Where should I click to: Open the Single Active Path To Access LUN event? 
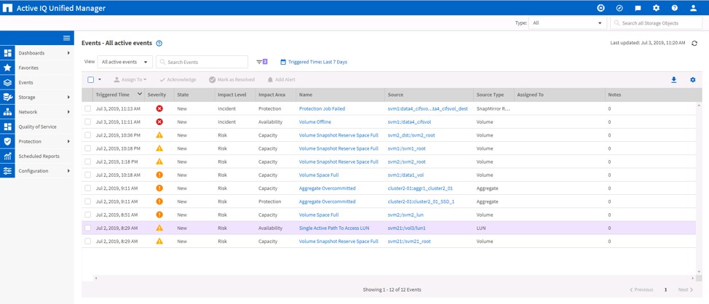[x=333, y=228]
